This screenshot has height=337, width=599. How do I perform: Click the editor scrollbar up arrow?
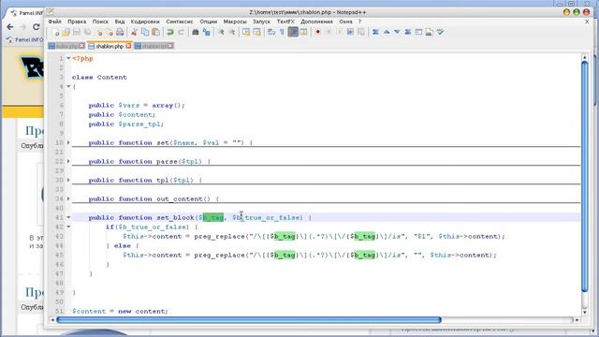tap(584, 57)
